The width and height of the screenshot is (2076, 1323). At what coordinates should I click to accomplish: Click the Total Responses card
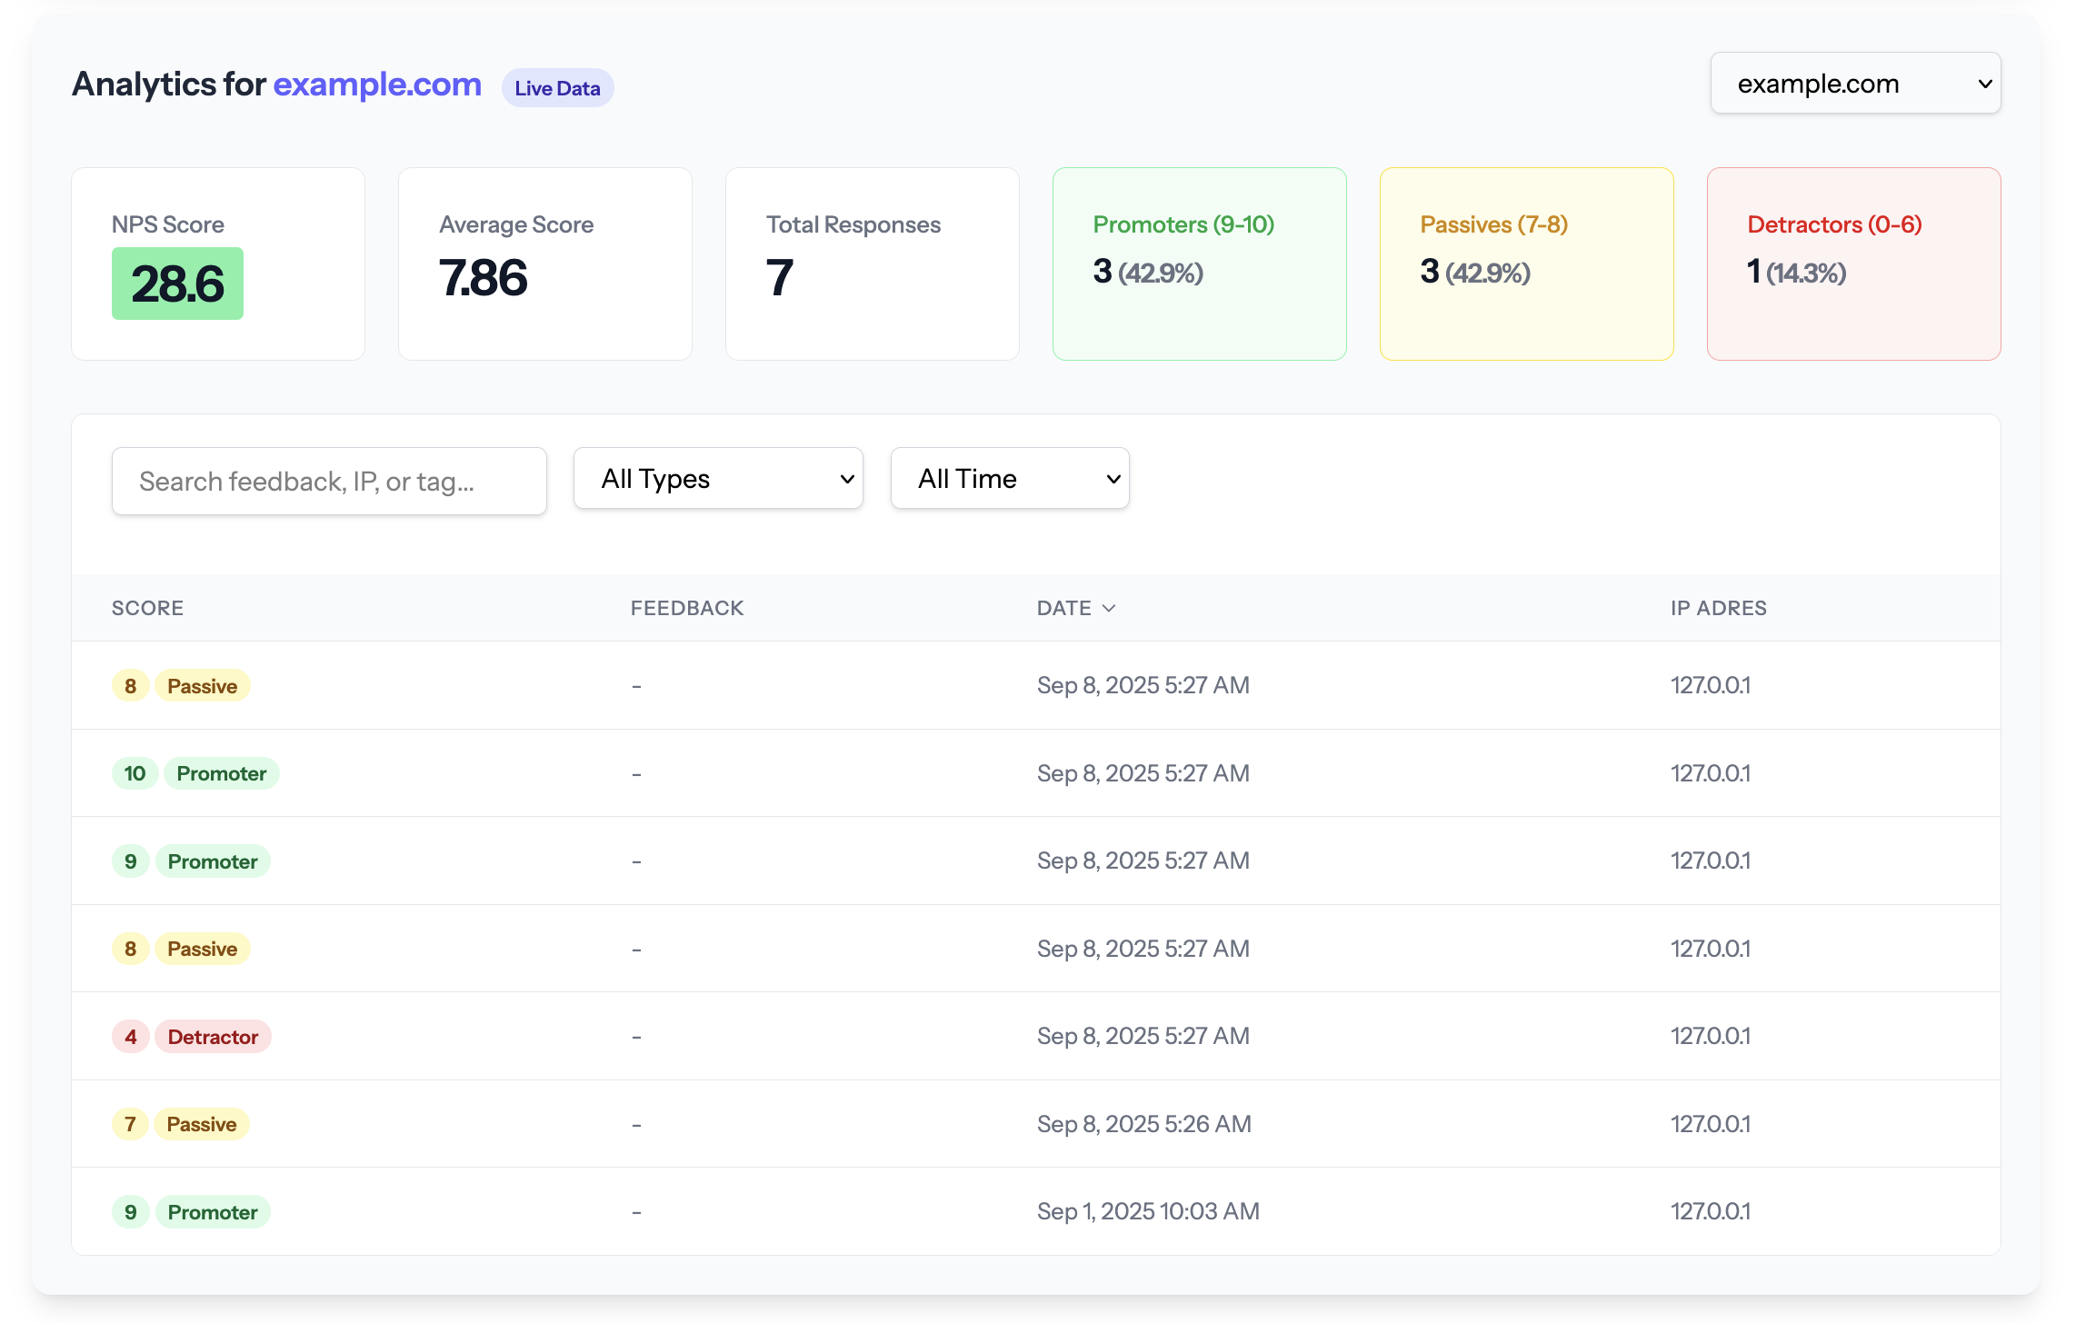[x=872, y=264]
